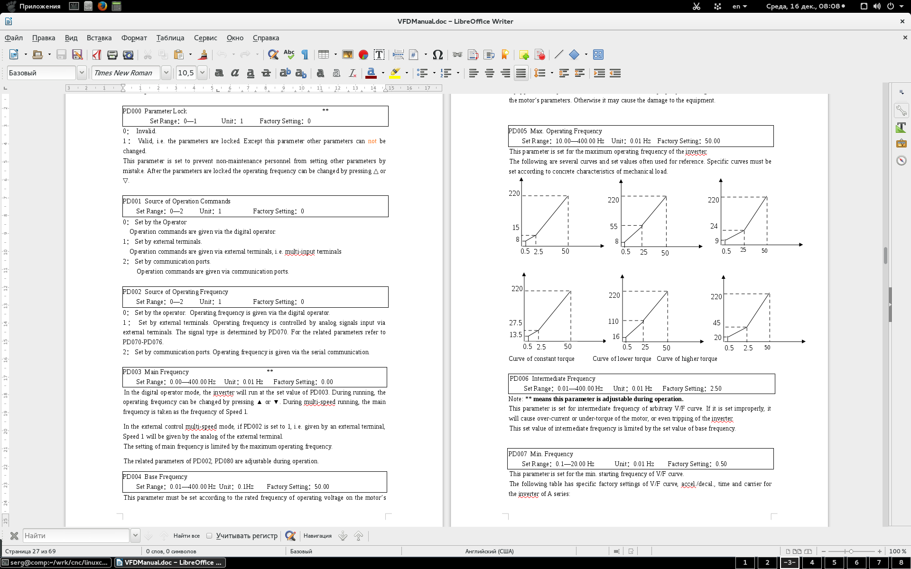This screenshot has height=569, width=911.
Task: Enable the match case checkbox
Action: 209,536
